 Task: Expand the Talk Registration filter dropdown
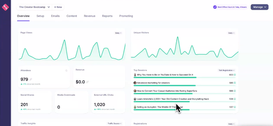pos(226,70)
